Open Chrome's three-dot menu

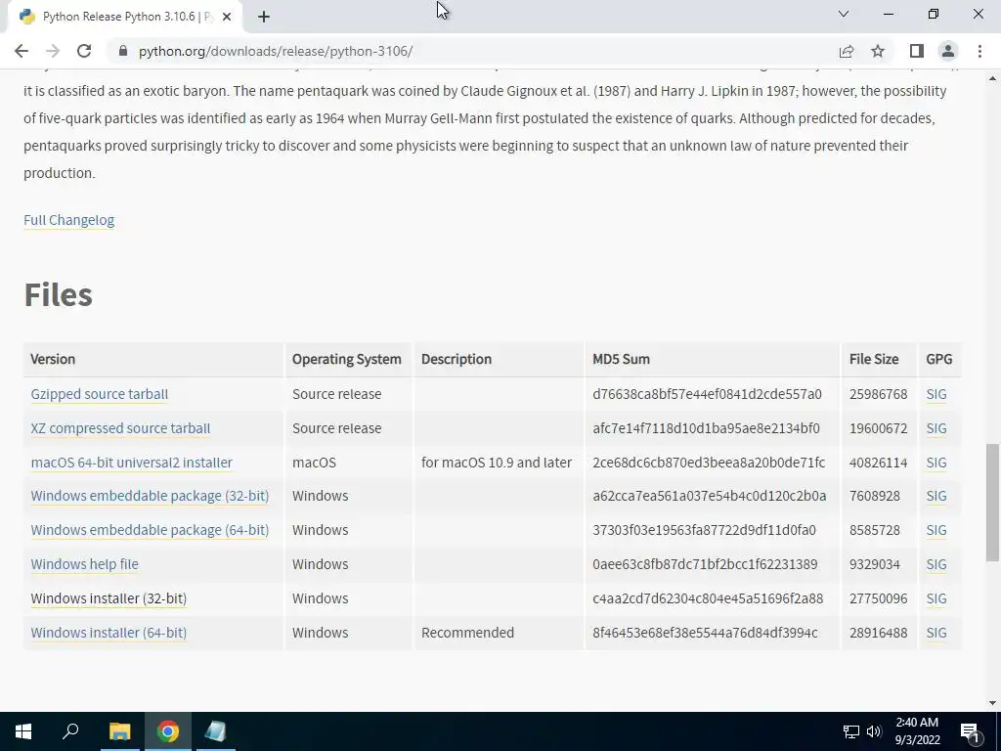click(979, 51)
